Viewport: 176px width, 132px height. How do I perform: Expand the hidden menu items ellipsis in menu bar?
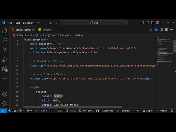coord(38,23)
